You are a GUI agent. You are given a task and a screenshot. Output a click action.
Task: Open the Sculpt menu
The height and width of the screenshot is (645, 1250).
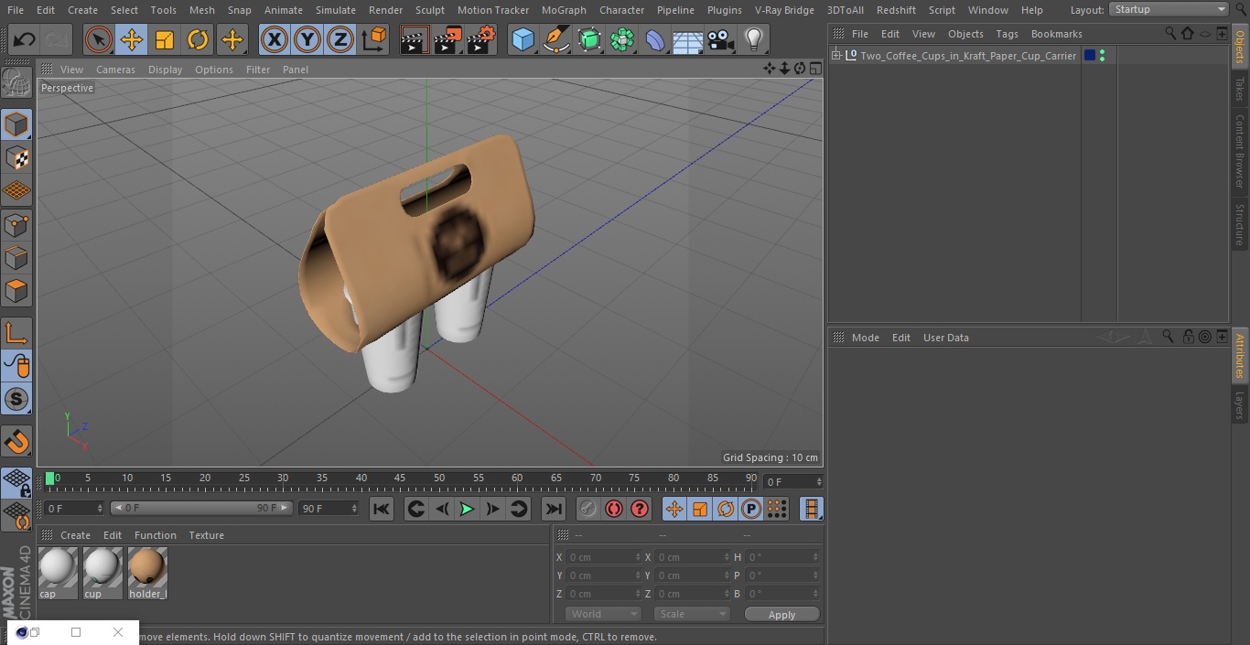[x=430, y=10]
